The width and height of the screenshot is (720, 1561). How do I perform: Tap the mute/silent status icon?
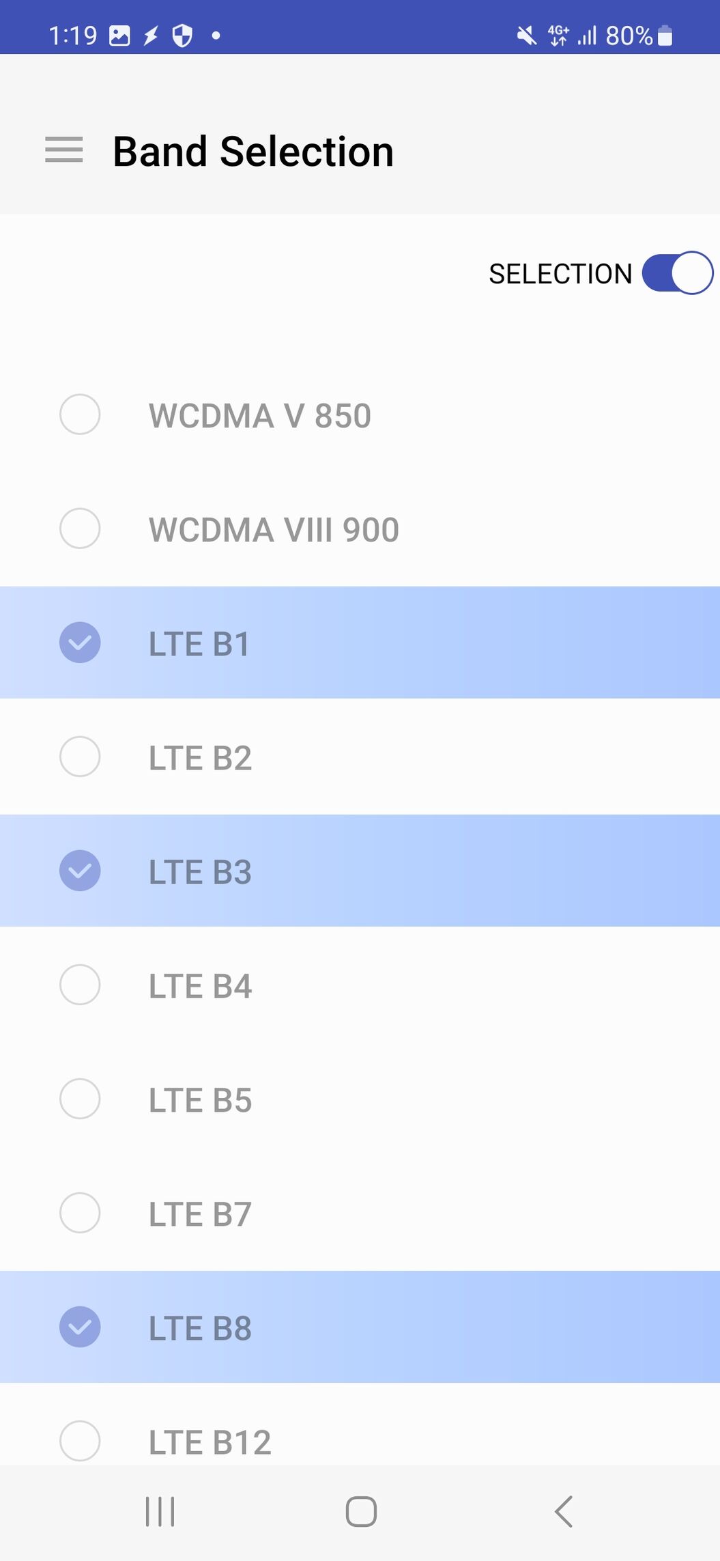pos(526,35)
